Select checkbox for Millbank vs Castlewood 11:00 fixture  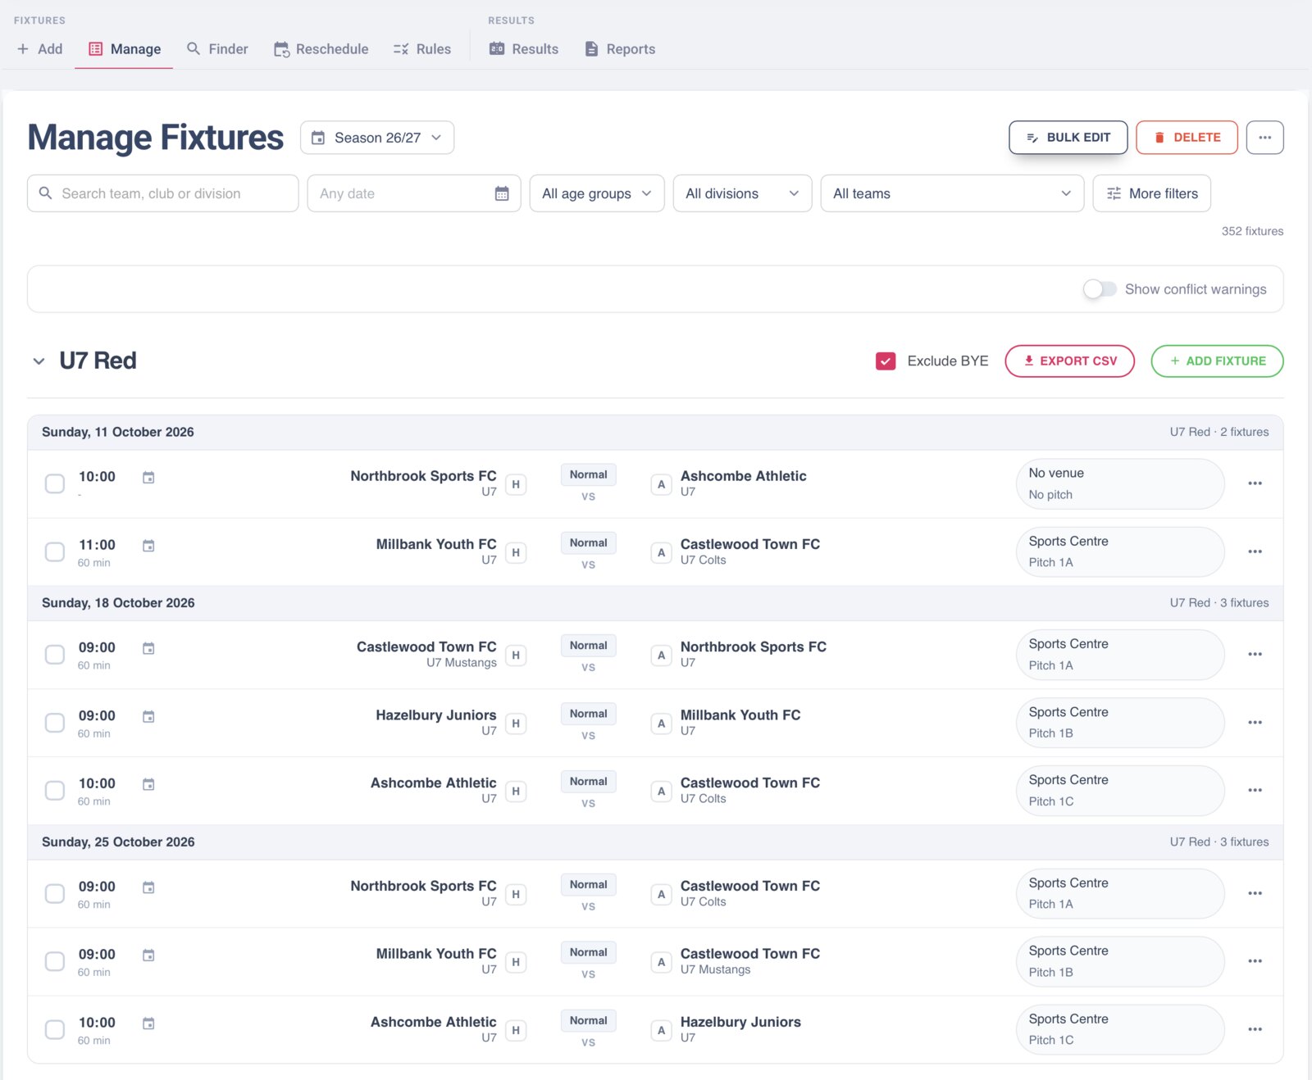pos(55,551)
